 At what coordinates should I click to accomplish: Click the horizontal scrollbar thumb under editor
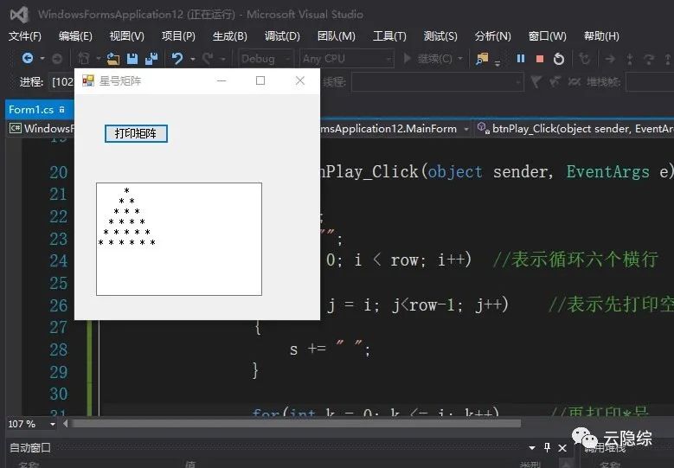[297, 424]
